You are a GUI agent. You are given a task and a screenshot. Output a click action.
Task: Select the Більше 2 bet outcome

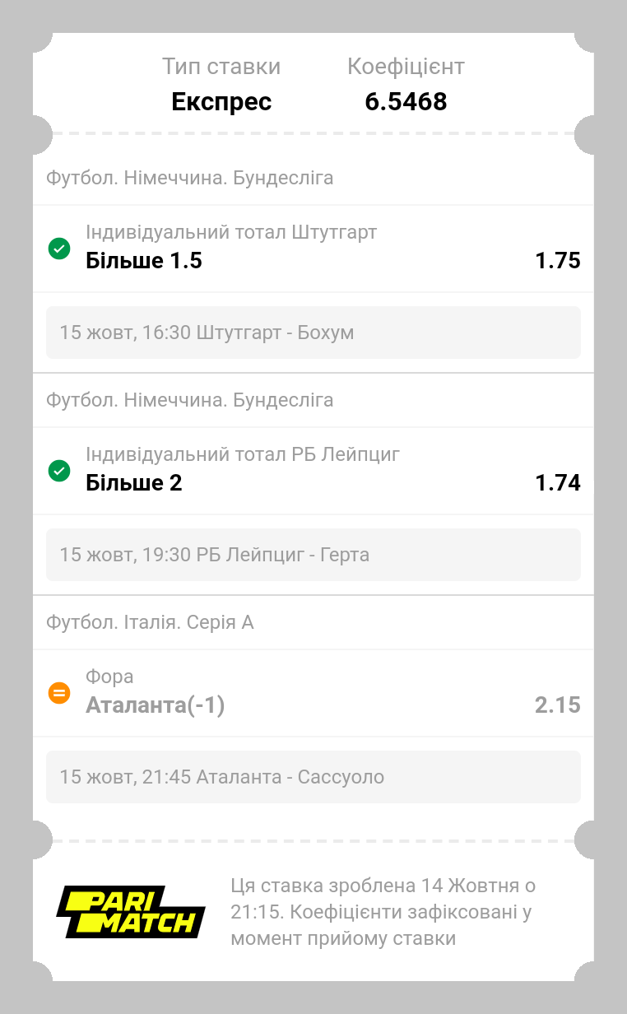[x=134, y=483]
